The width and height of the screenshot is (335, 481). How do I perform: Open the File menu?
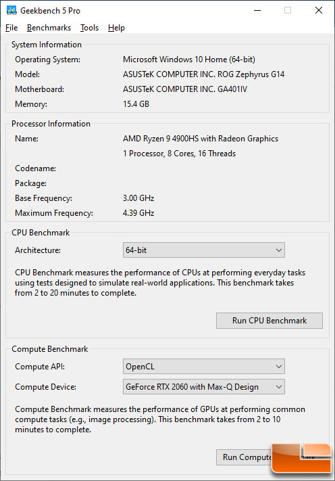point(11,28)
